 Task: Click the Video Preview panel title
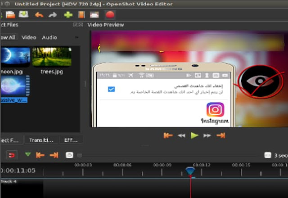[106, 25]
